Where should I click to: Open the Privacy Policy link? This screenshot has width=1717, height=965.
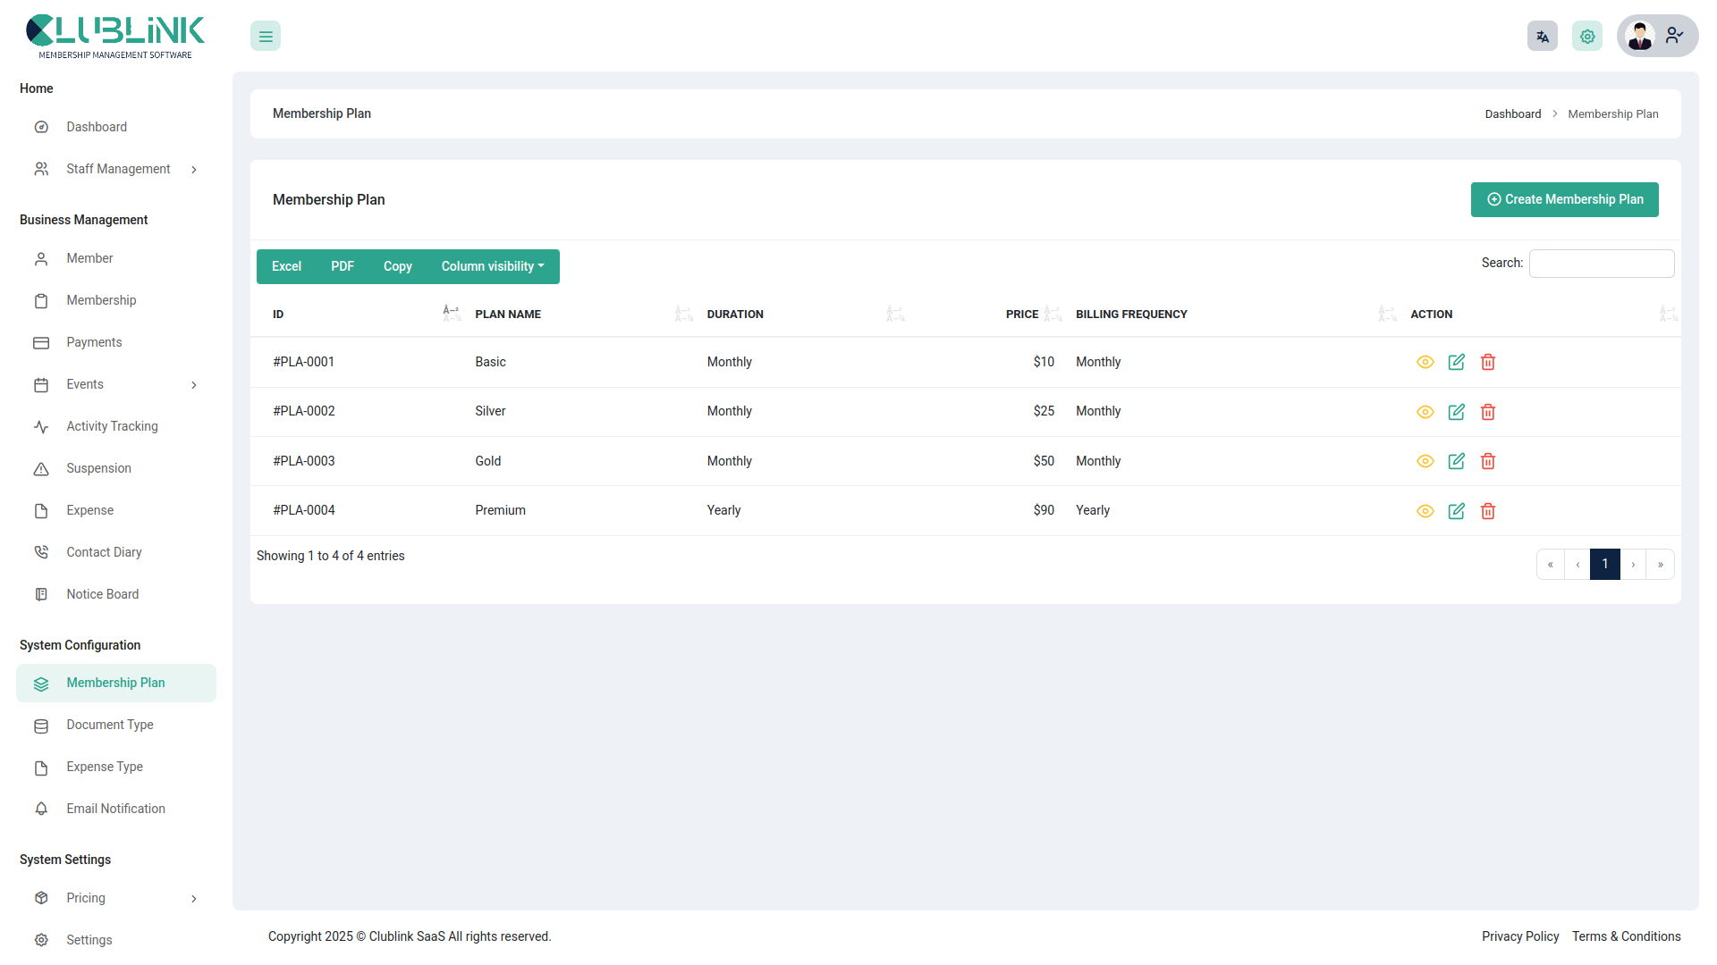tap(1520, 936)
